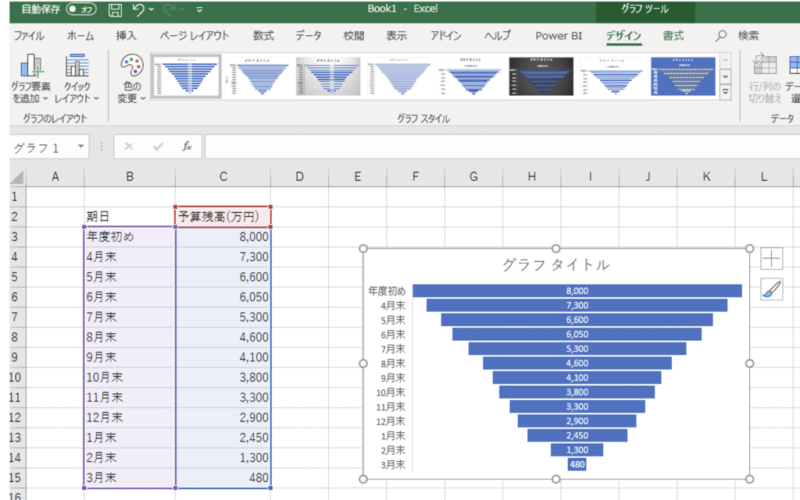
Task: Click the グラフ タイトル chart title
Action: click(x=555, y=264)
